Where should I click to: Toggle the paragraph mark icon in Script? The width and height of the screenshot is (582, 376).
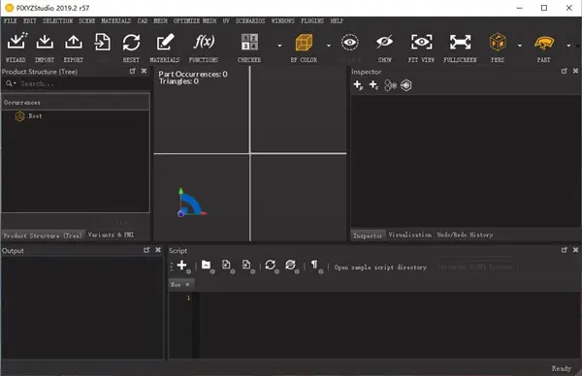[x=314, y=265]
